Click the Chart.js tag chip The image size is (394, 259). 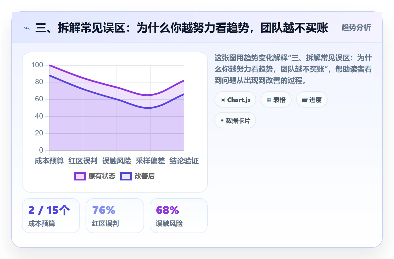point(235,100)
